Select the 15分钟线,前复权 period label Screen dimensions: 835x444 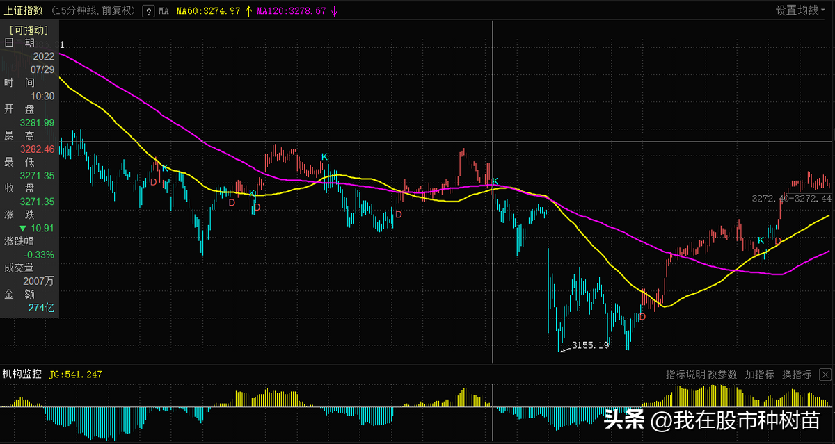coord(94,11)
